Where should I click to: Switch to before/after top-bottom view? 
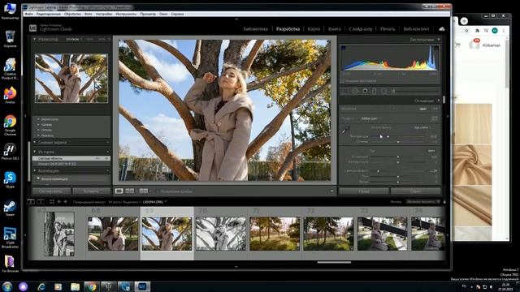coord(144,191)
